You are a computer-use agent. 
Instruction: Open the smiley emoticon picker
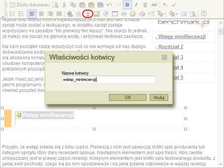(133, 14)
